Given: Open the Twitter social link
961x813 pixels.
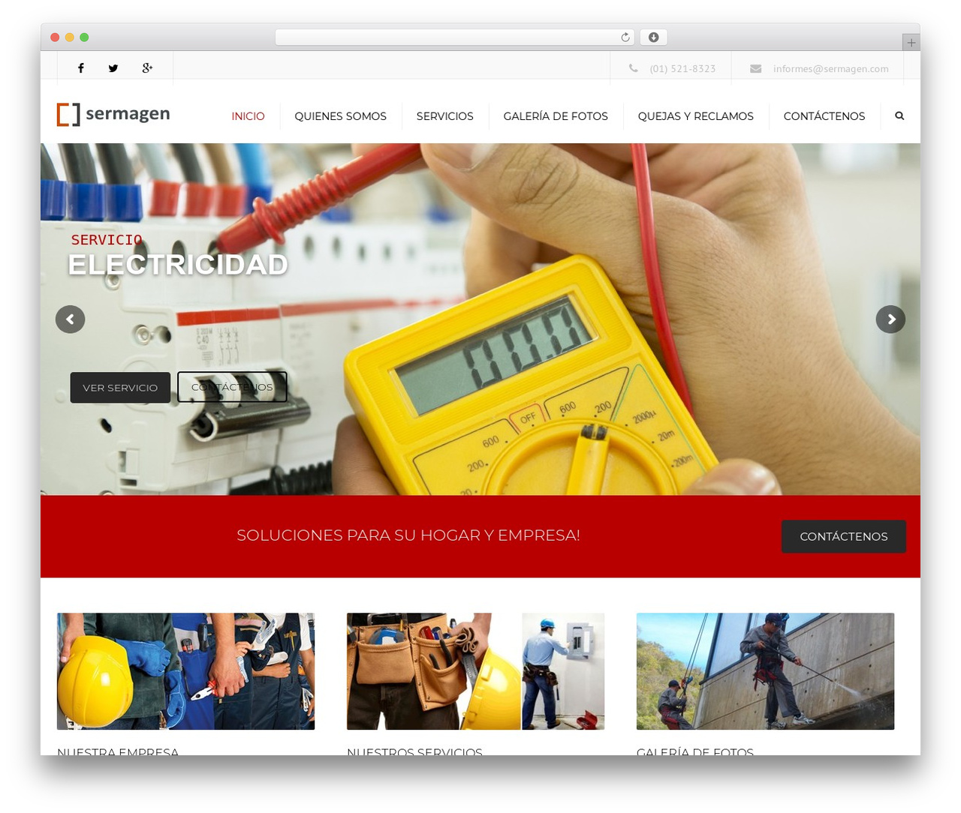Looking at the screenshot, I should [113, 68].
